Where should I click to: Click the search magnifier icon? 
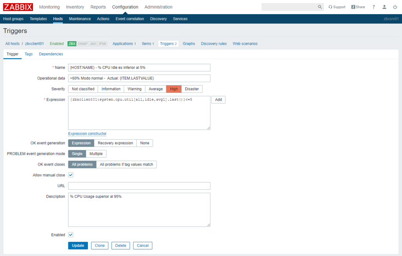coord(320,7)
